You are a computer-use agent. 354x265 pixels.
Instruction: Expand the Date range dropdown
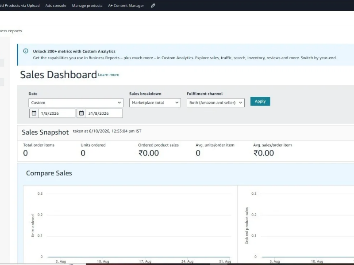click(76, 103)
